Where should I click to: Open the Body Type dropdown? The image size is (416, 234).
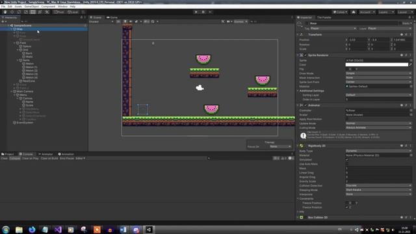click(378, 151)
